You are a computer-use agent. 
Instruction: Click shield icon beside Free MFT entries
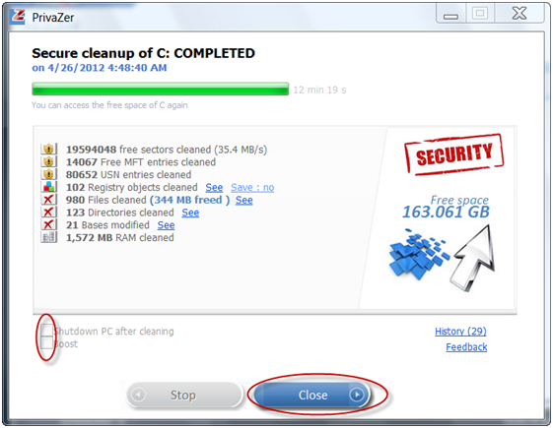[x=48, y=162]
